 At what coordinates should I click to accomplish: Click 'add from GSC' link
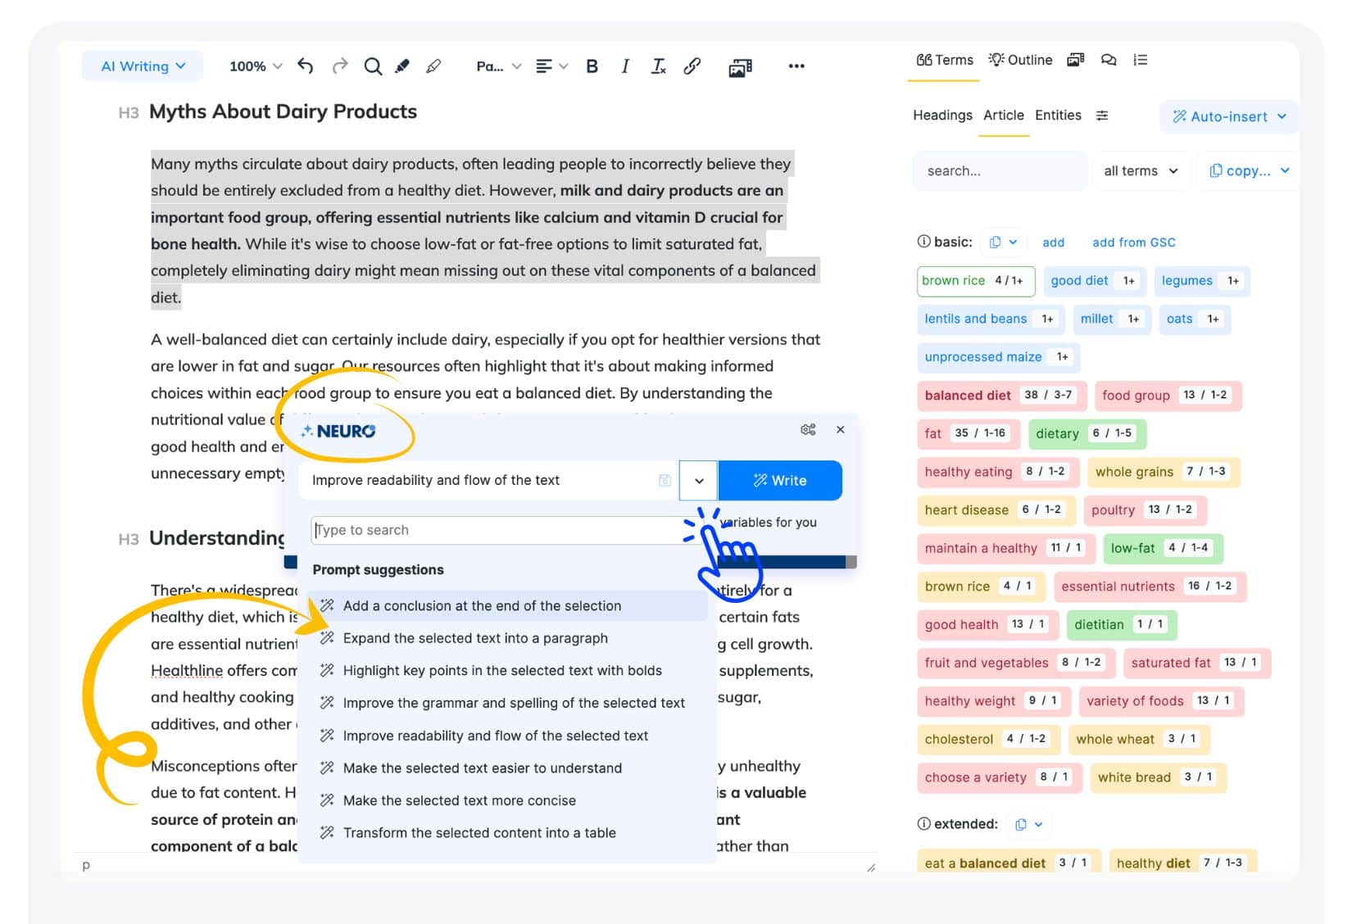1133,242
